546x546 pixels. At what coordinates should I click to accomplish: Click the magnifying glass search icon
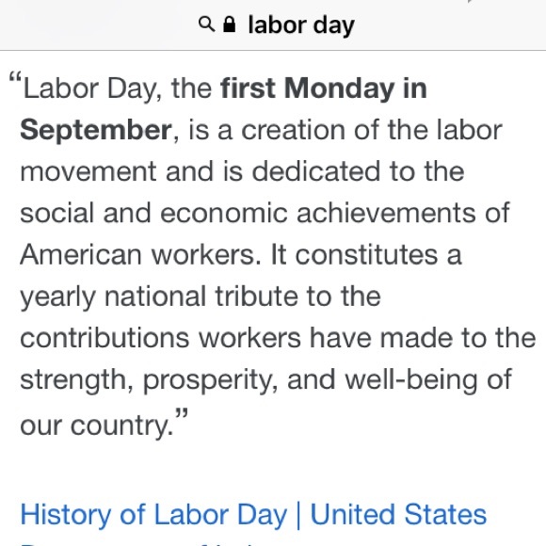point(206,24)
